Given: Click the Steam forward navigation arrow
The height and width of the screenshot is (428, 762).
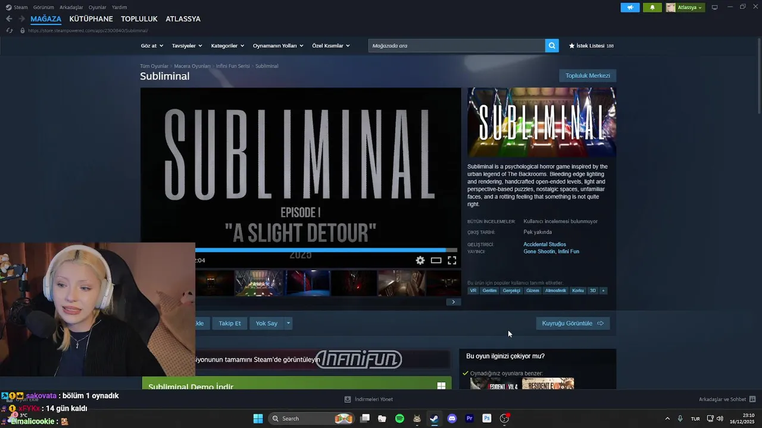Looking at the screenshot, I should [x=21, y=19].
